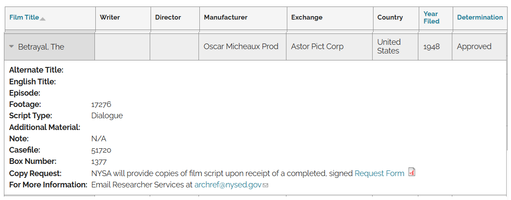Select the United States country cell
The image size is (511, 200).
(388, 47)
